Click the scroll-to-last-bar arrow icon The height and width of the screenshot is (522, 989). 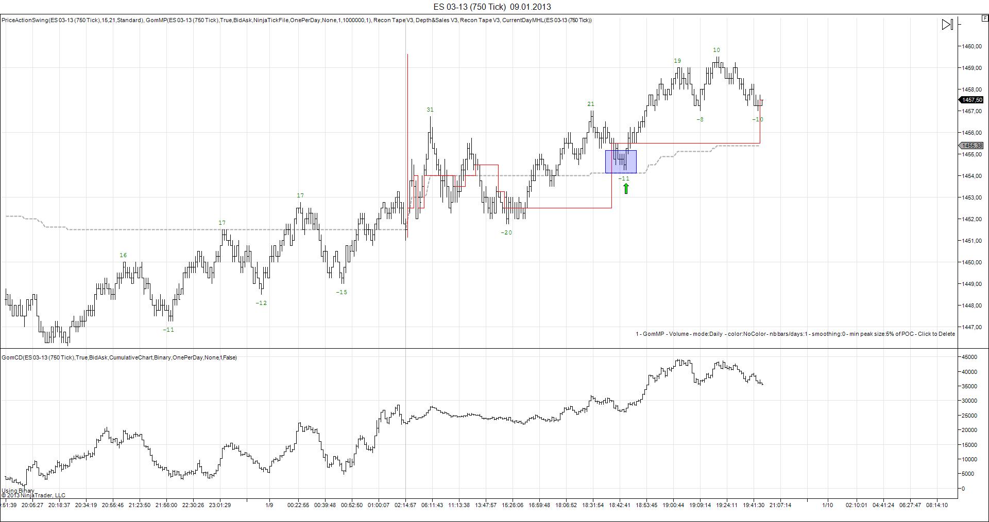click(947, 24)
